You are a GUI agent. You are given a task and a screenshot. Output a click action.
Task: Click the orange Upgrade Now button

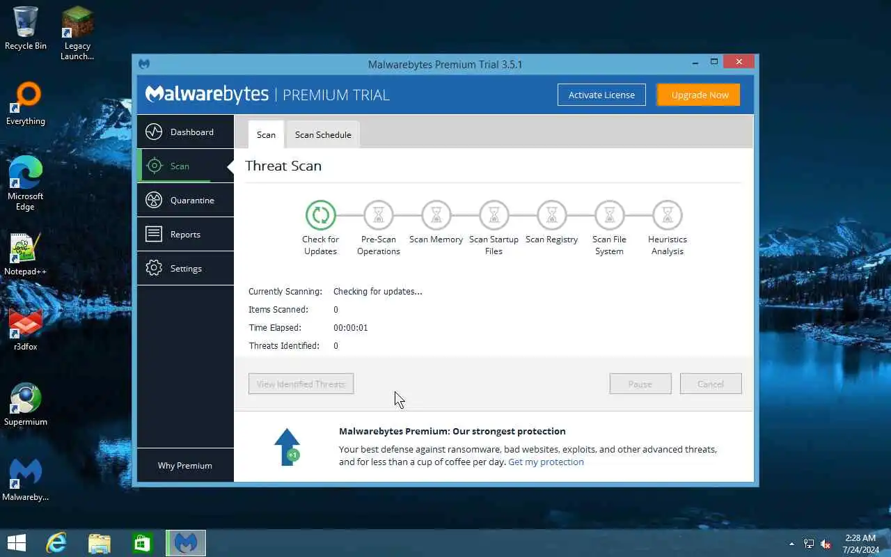pos(700,95)
